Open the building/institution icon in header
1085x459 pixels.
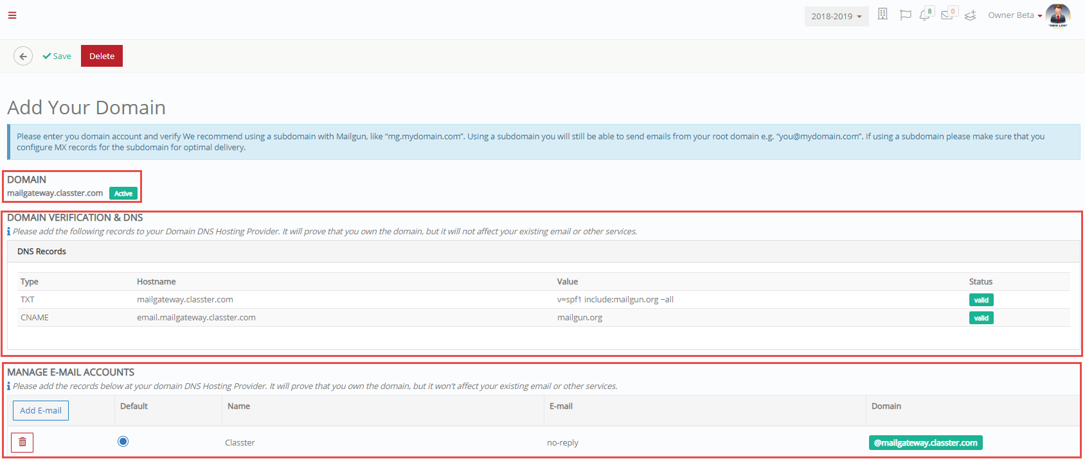point(883,14)
